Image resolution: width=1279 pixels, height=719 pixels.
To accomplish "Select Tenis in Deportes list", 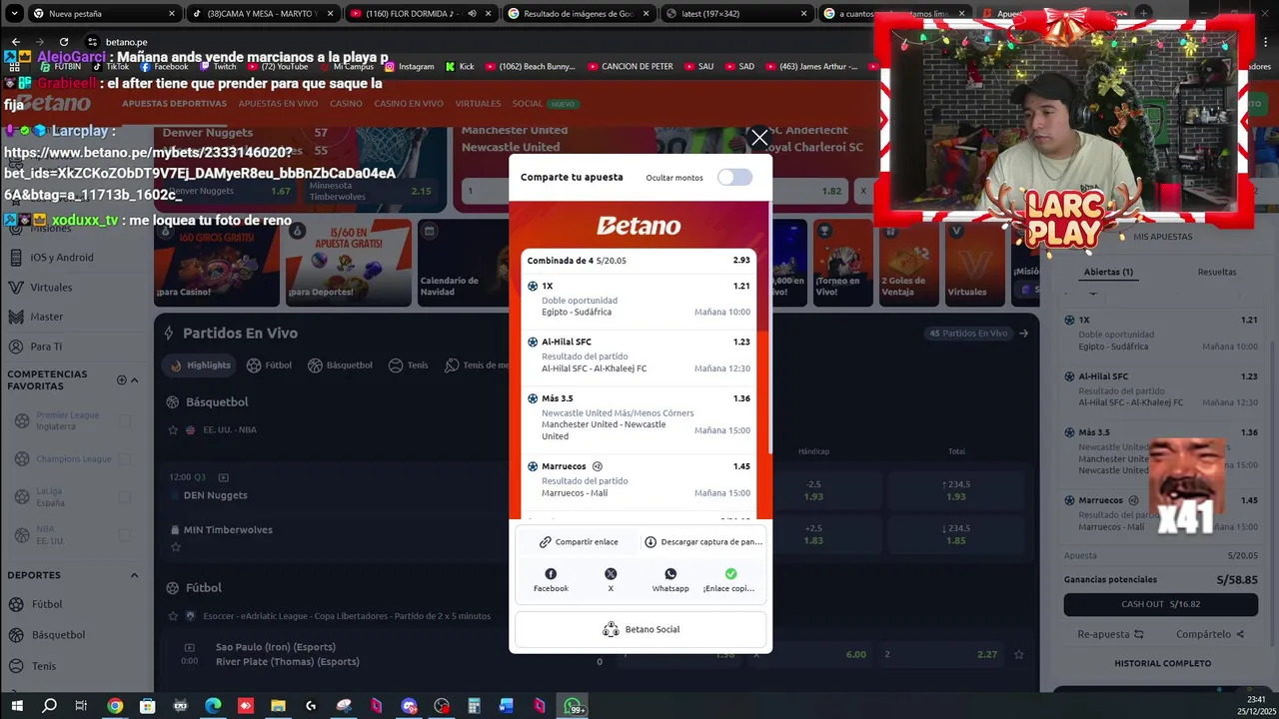I will [x=44, y=666].
